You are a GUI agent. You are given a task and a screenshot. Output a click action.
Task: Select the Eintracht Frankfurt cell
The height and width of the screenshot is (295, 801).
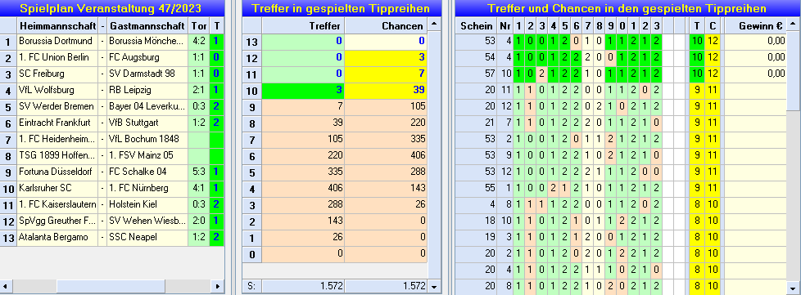click(57, 123)
